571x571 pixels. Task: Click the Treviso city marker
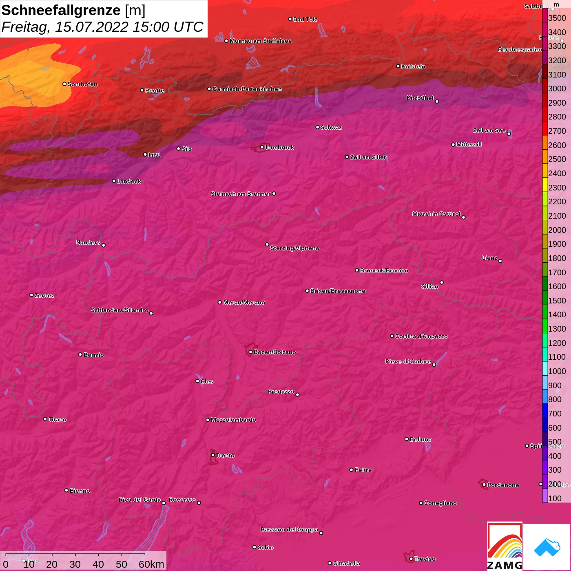click(x=411, y=559)
